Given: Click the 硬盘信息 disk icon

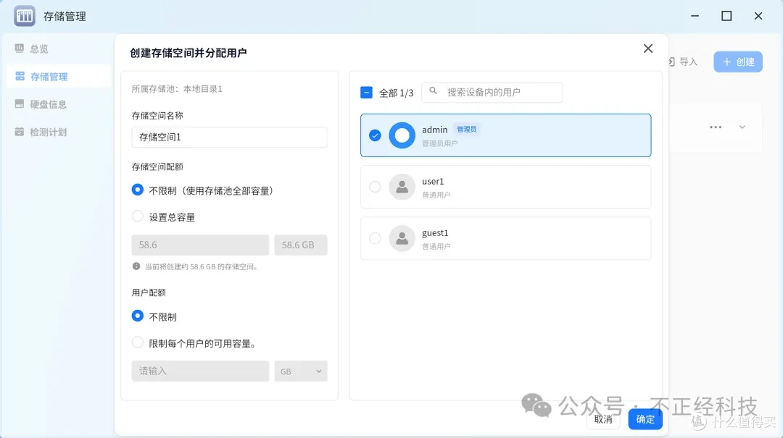Looking at the screenshot, I should [x=20, y=104].
